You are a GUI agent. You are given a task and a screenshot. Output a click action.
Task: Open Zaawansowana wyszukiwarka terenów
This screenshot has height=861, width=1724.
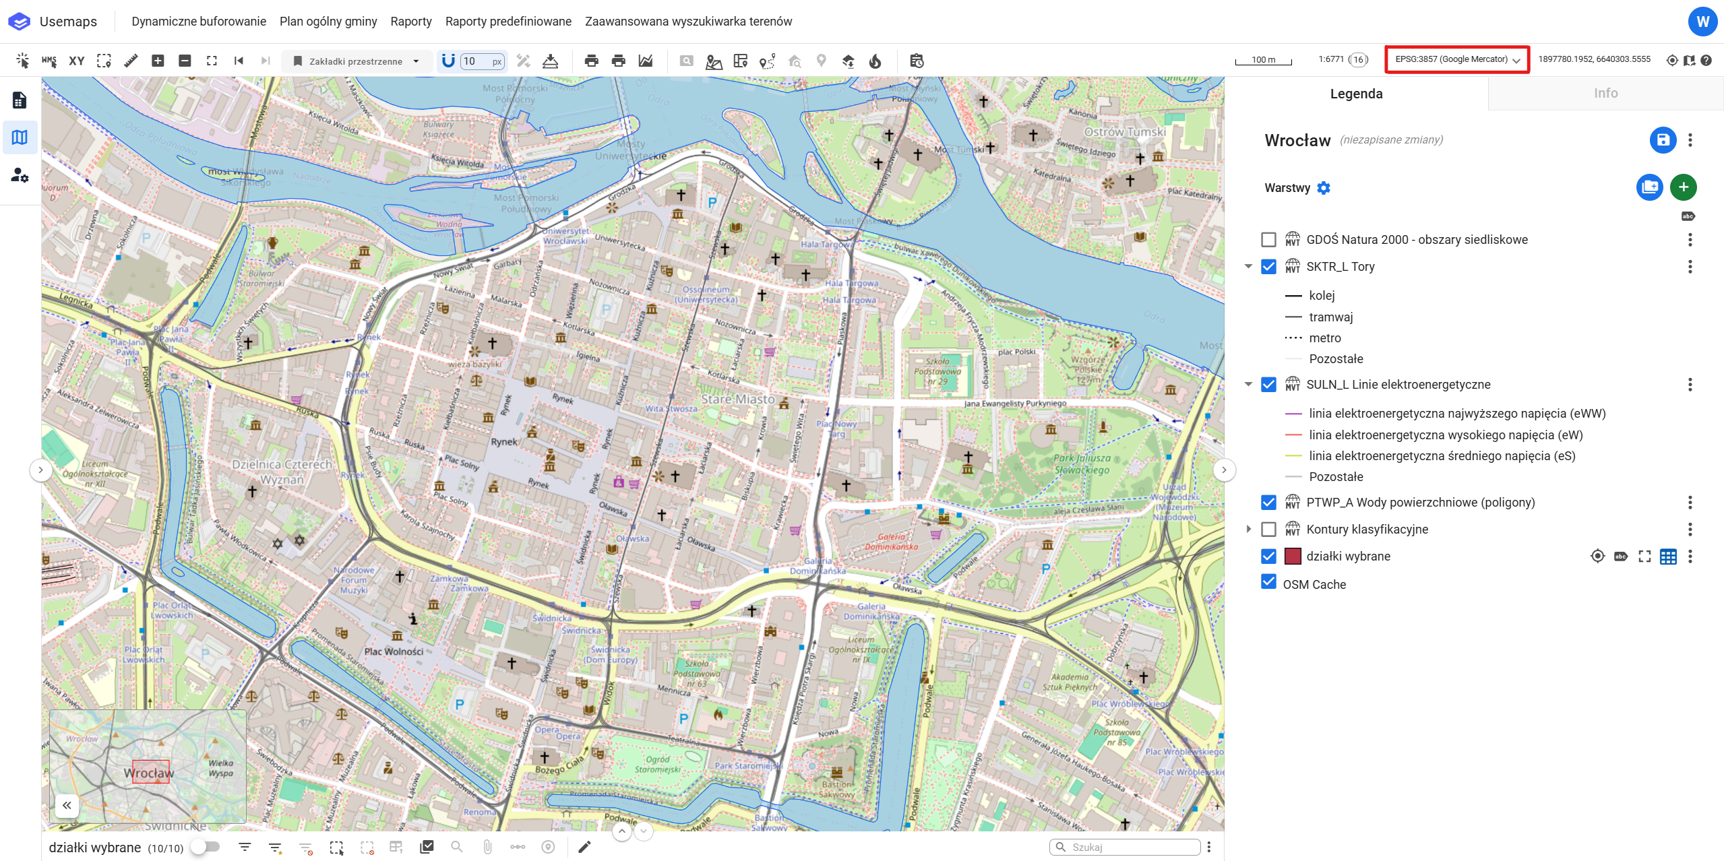[688, 22]
